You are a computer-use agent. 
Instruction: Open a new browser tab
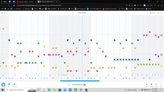[x=60, y=2]
